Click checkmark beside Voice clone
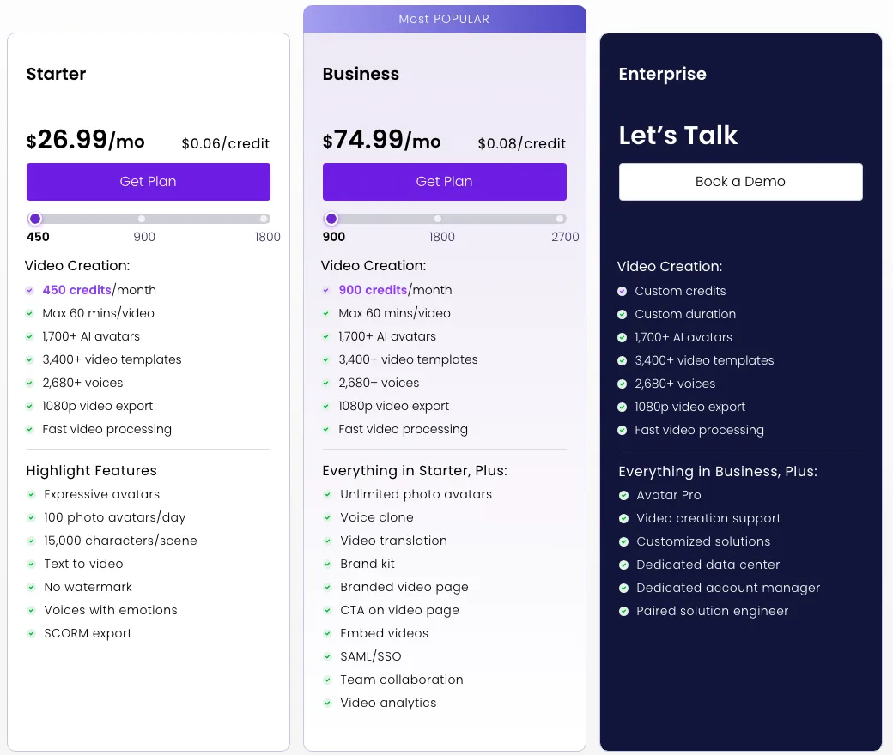 [327, 517]
